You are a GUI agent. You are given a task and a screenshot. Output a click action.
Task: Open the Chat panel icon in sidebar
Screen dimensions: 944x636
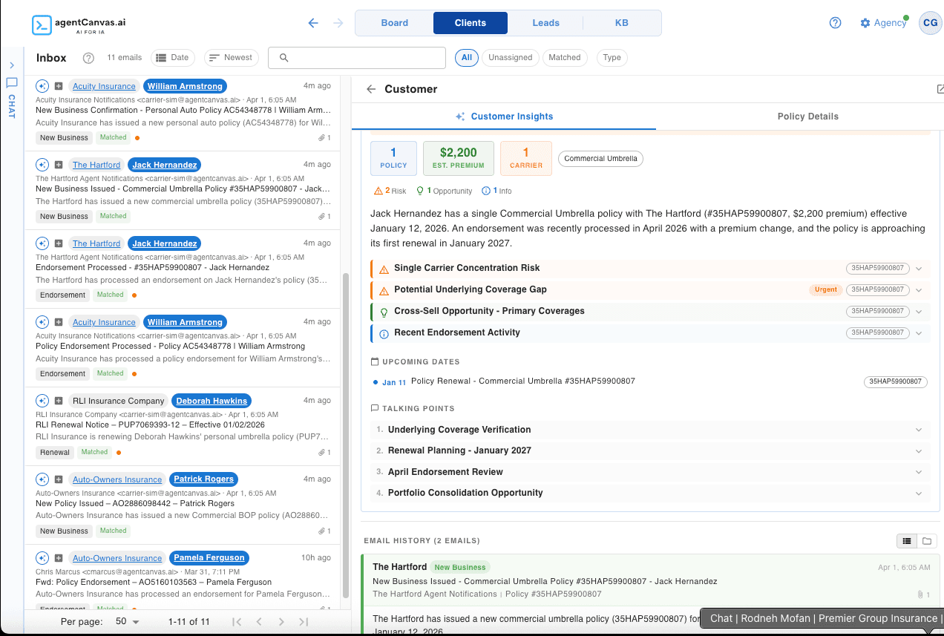pyautogui.click(x=12, y=83)
